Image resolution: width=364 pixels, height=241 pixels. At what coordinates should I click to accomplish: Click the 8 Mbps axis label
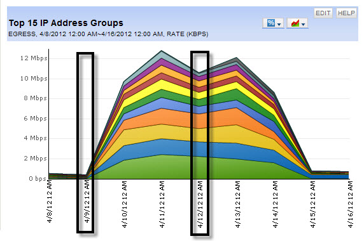(35, 98)
